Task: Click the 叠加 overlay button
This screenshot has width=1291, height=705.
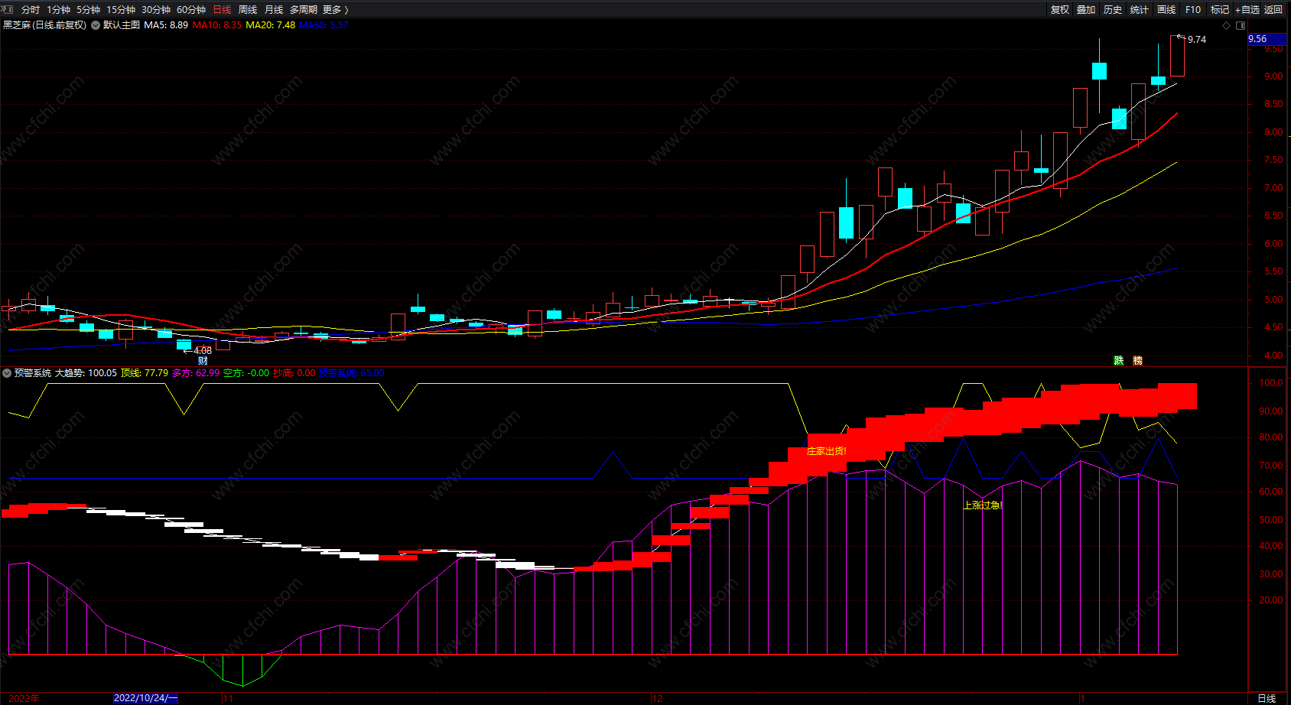Action: (x=1086, y=10)
